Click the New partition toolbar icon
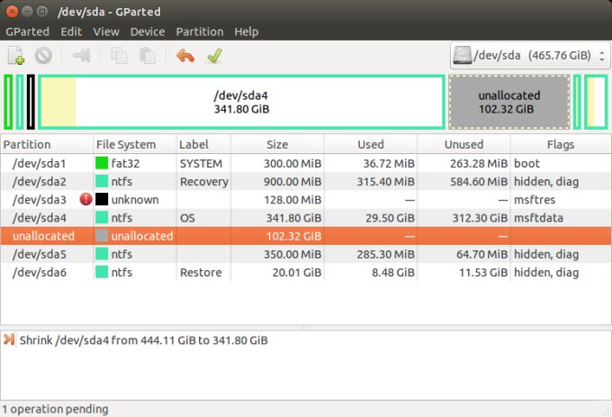The height and width of the screenshot is (417, 612). coord(16,56)
